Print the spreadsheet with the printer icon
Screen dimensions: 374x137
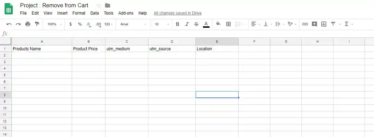coord(28,24)
